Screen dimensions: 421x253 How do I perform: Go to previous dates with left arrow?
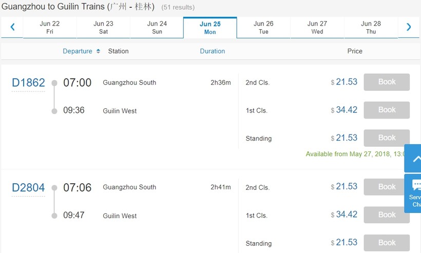12,27
